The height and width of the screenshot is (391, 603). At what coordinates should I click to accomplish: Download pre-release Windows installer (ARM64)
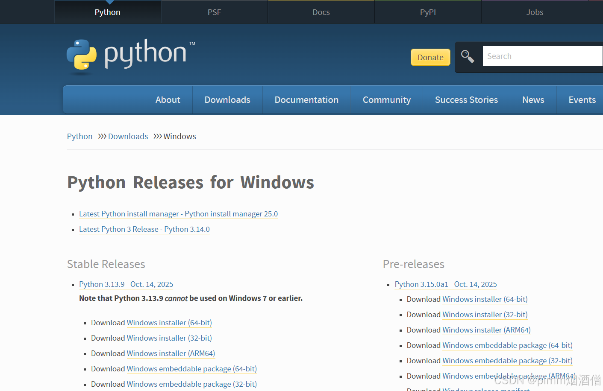tap(487, 330)
